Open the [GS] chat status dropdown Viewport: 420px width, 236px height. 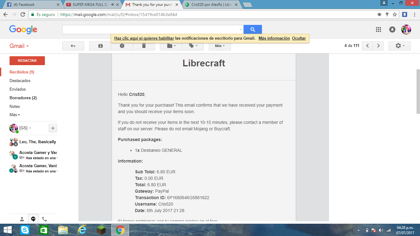(x=25, y=128)
